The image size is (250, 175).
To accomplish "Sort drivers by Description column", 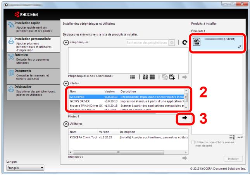I will pyautogui.click(x=152, y=92).
